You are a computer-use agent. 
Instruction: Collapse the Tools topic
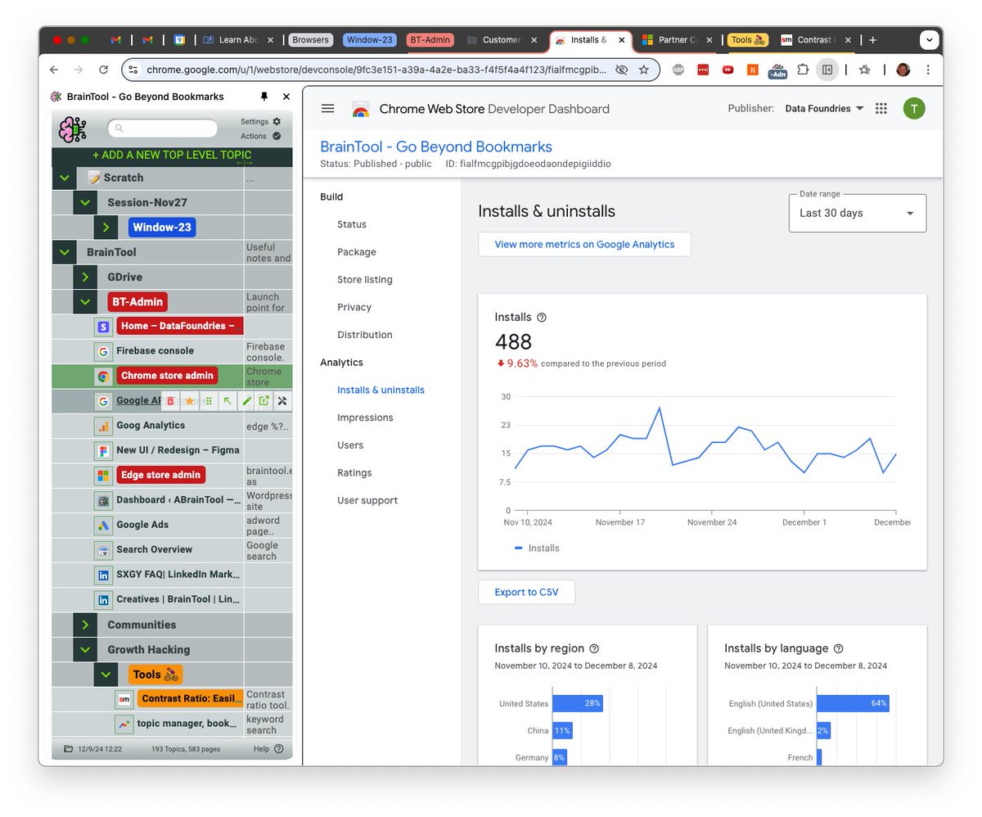tap(106, 675)
